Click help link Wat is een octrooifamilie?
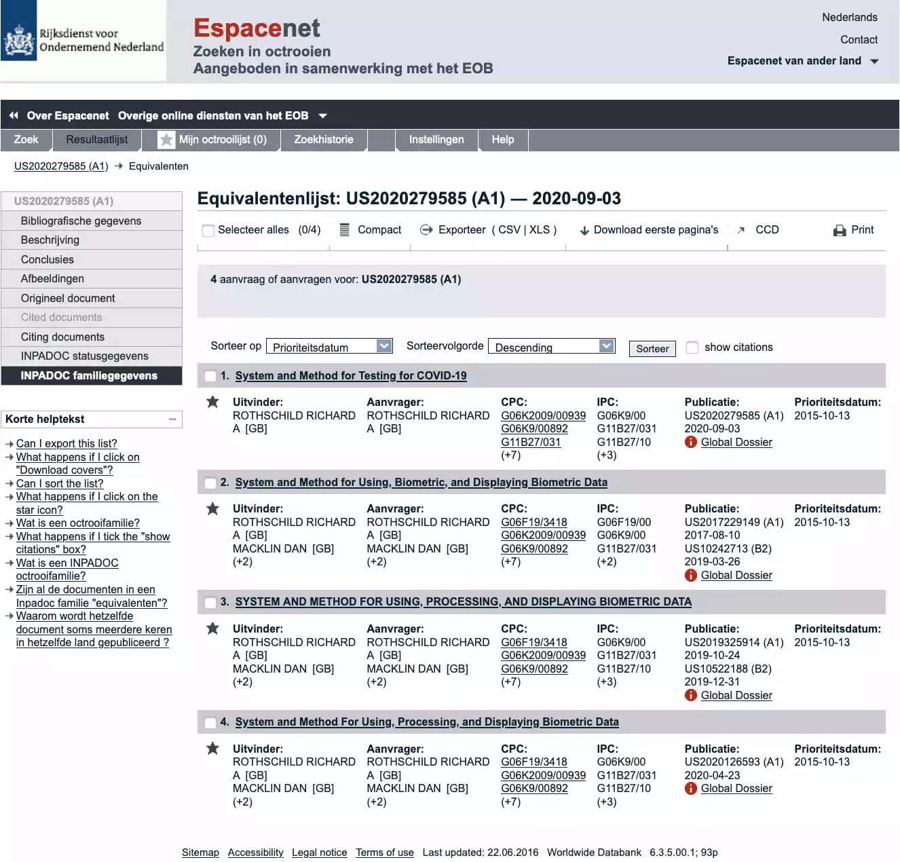900x862 pixels. click(78, 523)
